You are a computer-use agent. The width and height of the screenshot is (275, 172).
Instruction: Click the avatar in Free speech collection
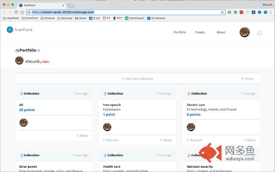[x=107, y=126]
